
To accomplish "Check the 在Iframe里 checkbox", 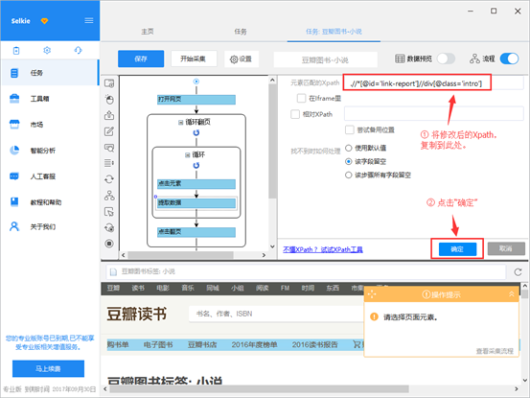I will point(301,99).
